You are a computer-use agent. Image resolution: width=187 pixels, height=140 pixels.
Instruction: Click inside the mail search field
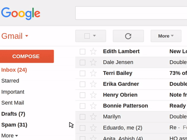tap(131, 13)
